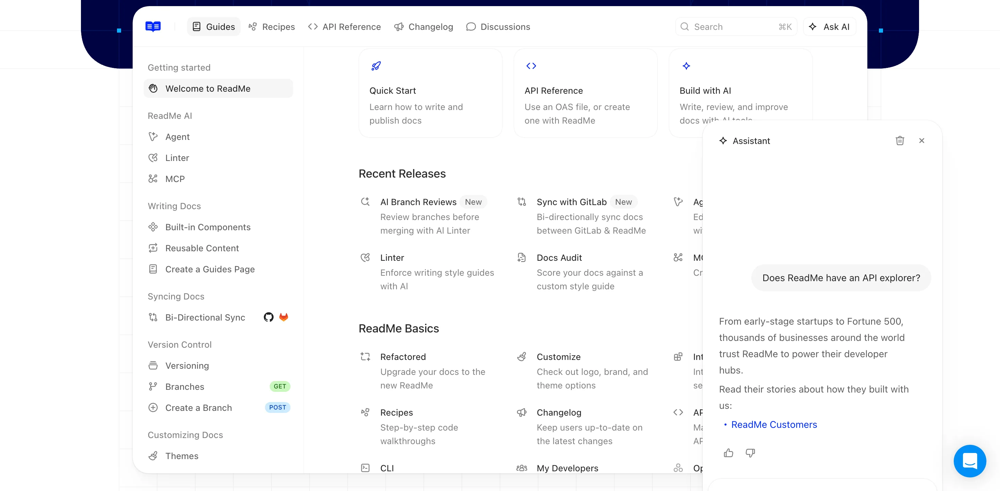Give thumbs up to Assistant answer

point(729,453)
